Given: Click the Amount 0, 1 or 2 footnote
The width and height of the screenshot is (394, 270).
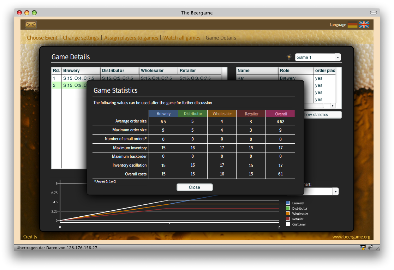Looking at the screenshot, I should (105, 181).
